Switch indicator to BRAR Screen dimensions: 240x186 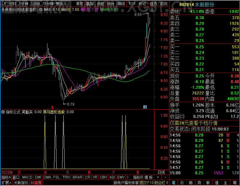(x=77, y=177)
